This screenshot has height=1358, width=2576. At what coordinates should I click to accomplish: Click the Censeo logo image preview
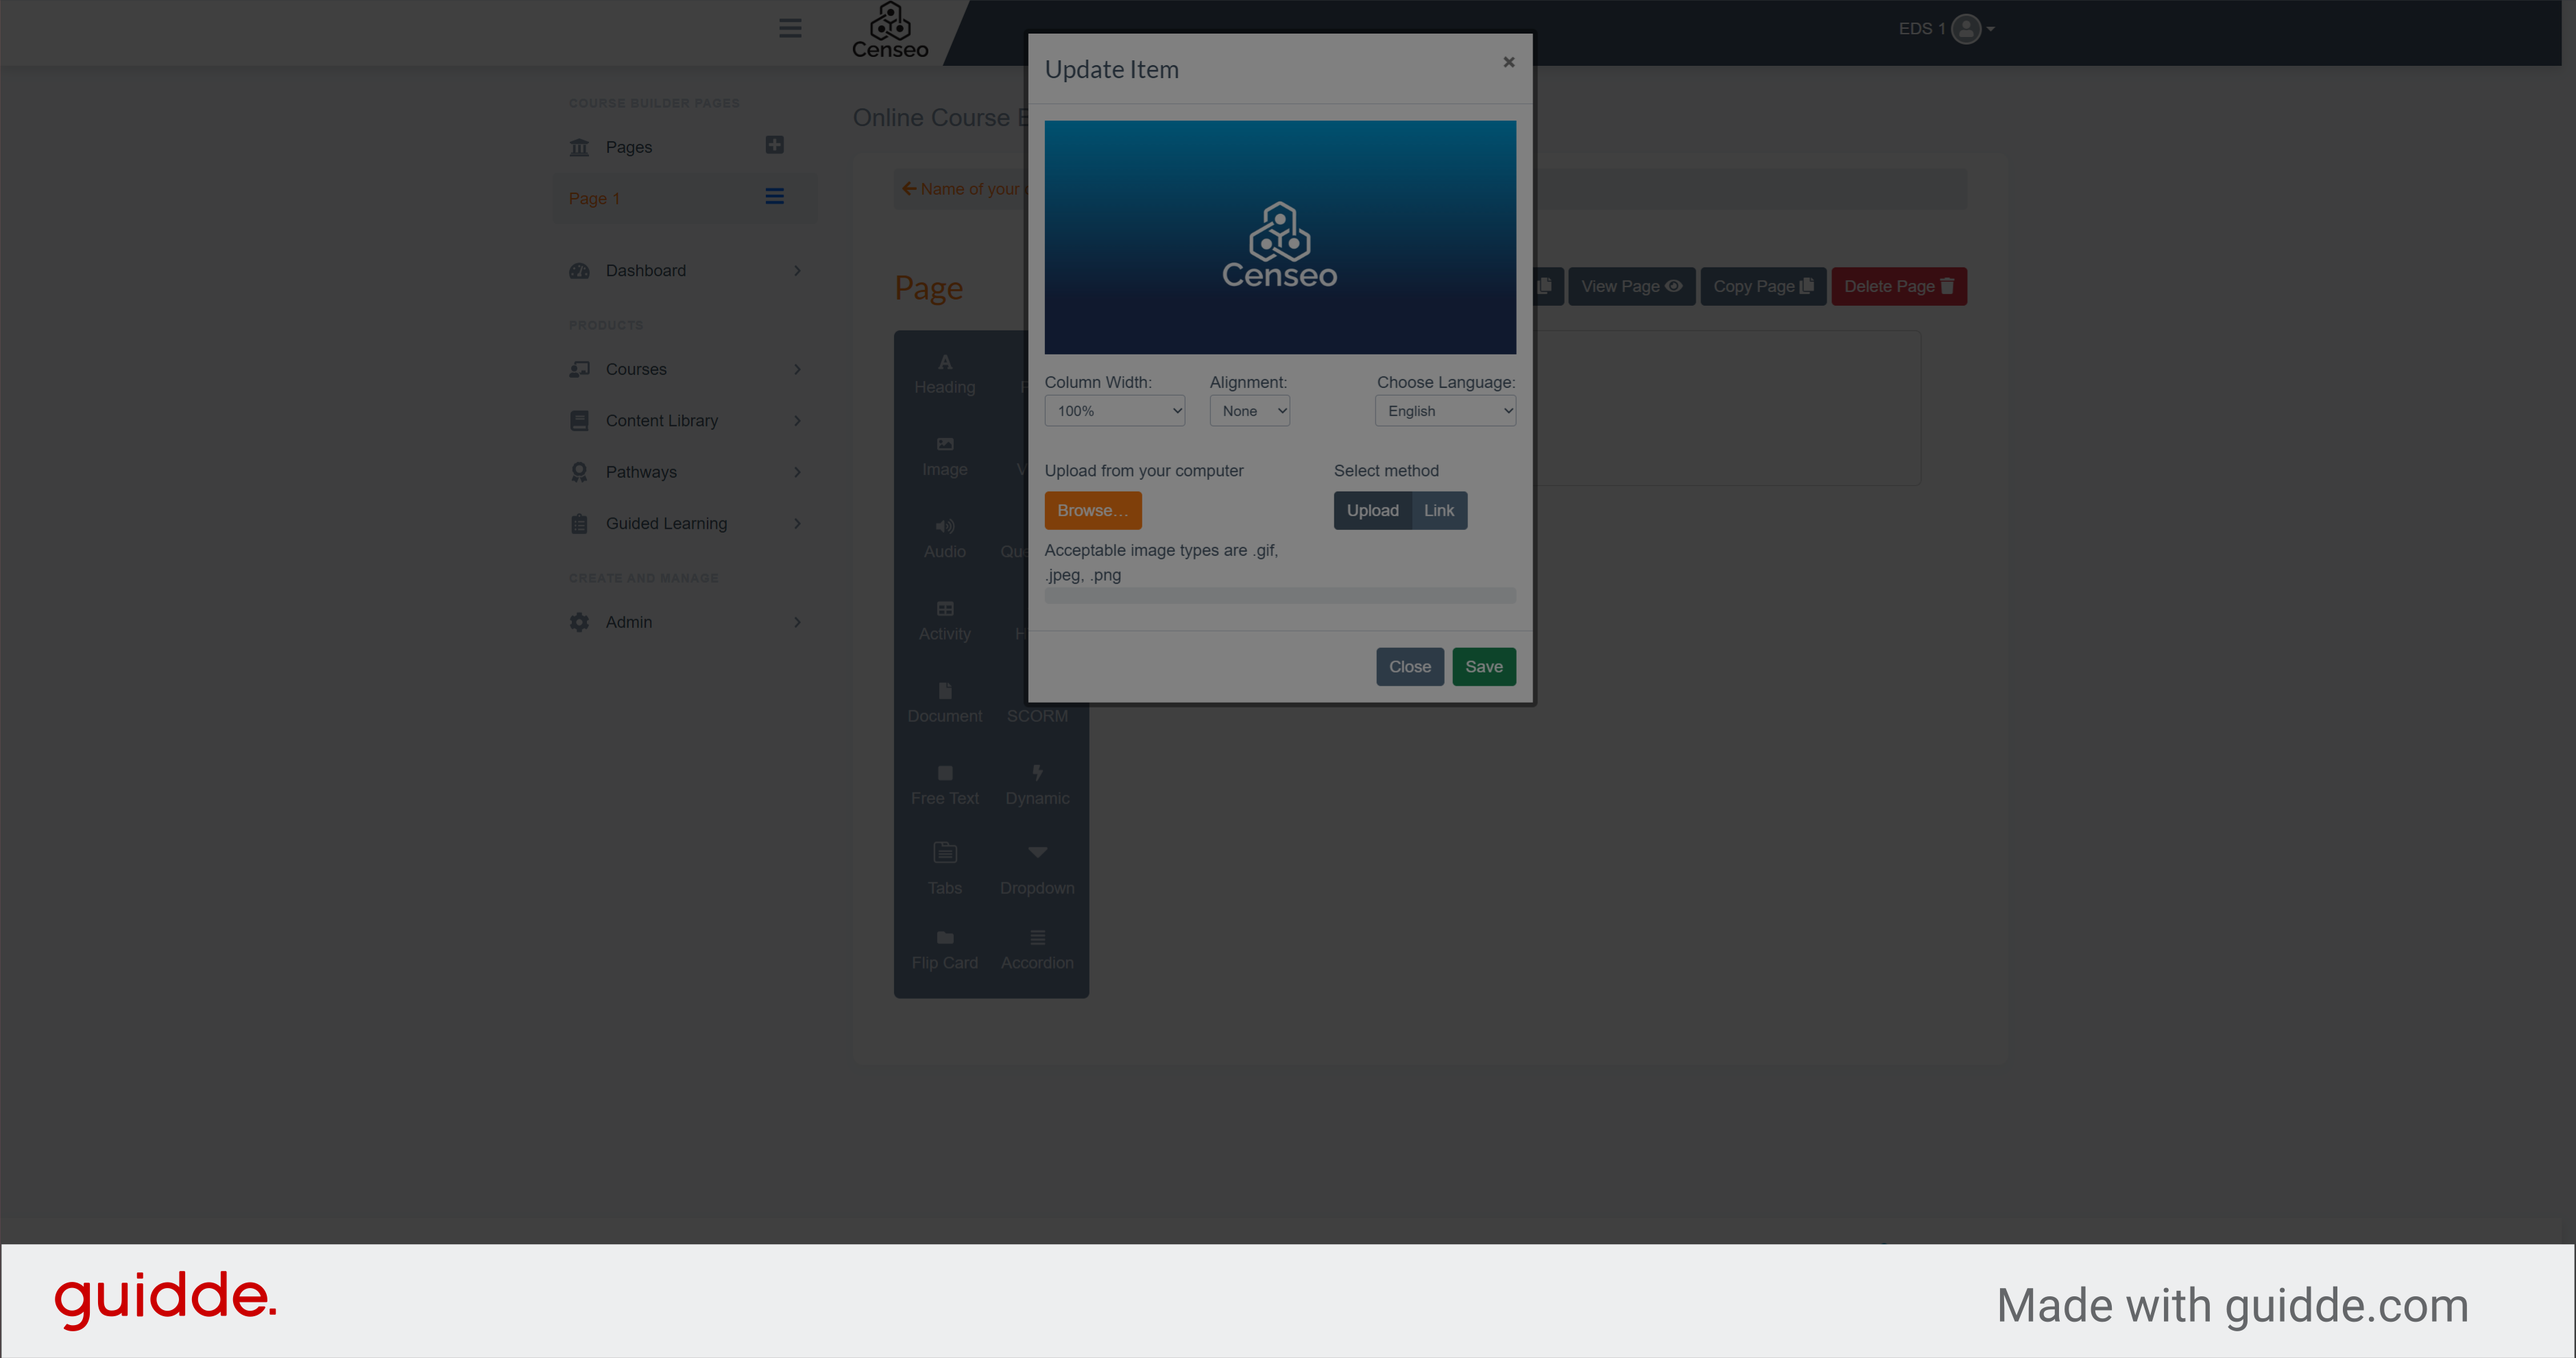(x=1279, y=237)
